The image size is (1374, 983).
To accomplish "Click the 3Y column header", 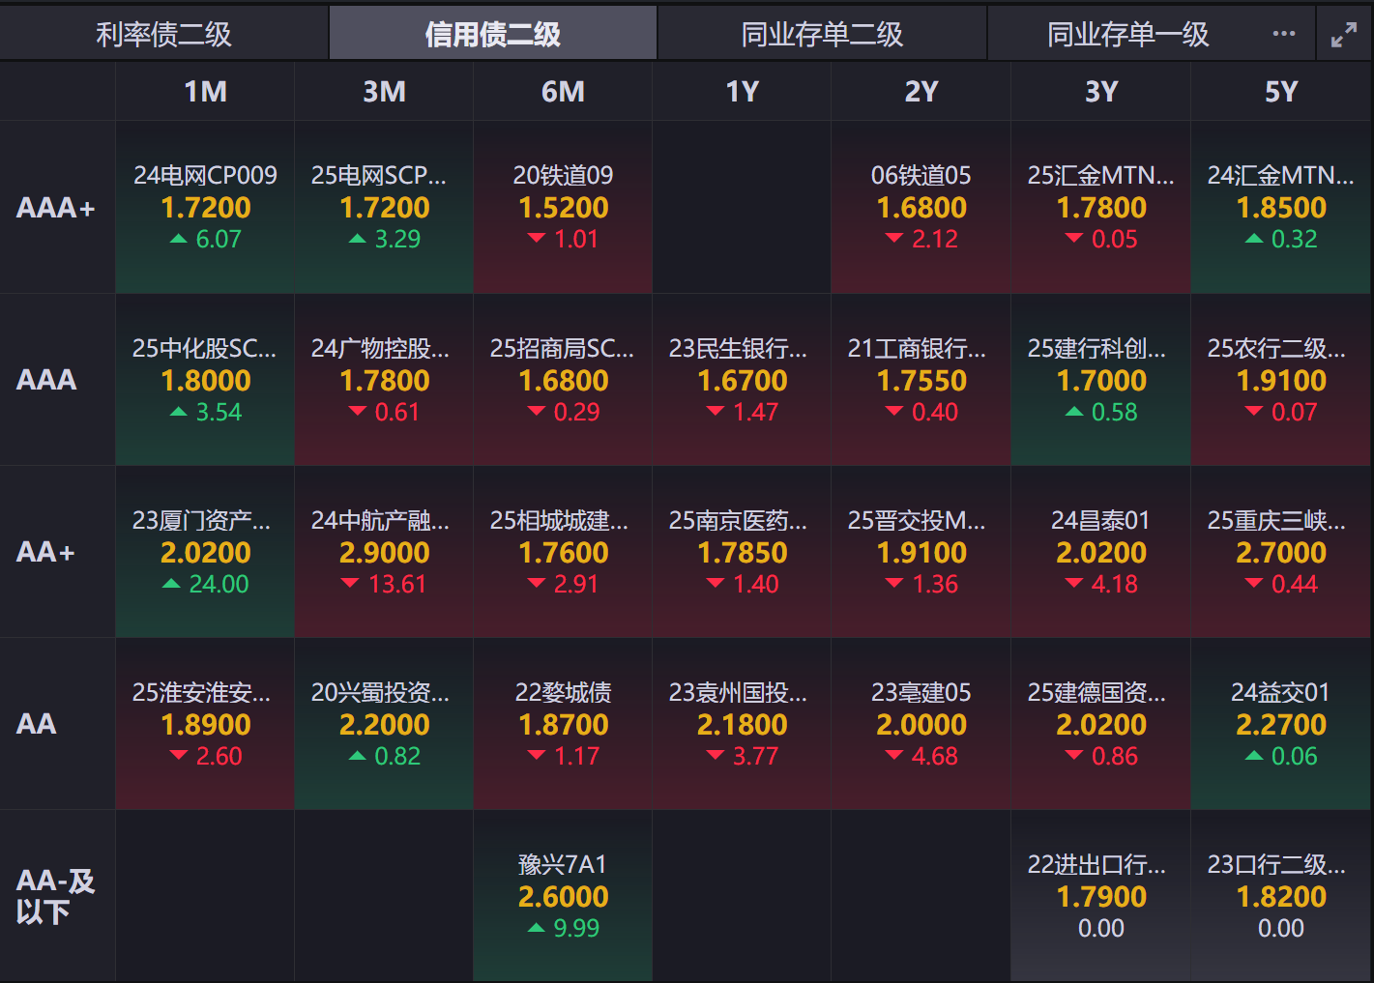I will 1101,92.
